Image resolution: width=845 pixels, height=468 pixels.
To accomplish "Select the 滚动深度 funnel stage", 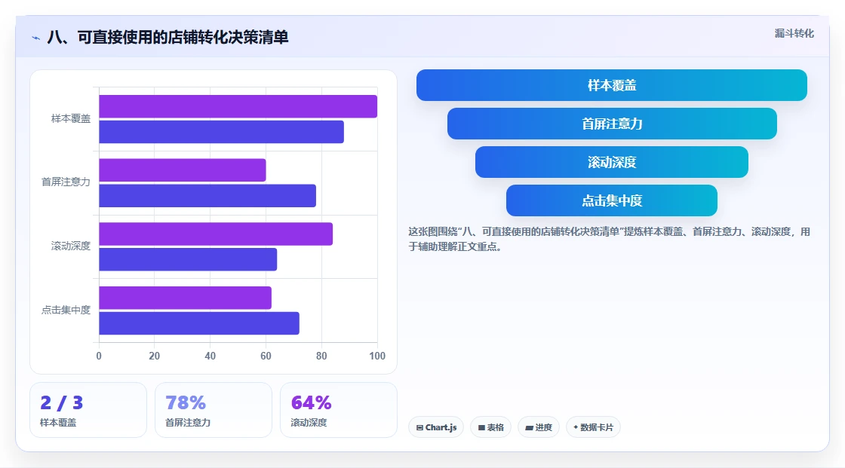I will 612,162.
